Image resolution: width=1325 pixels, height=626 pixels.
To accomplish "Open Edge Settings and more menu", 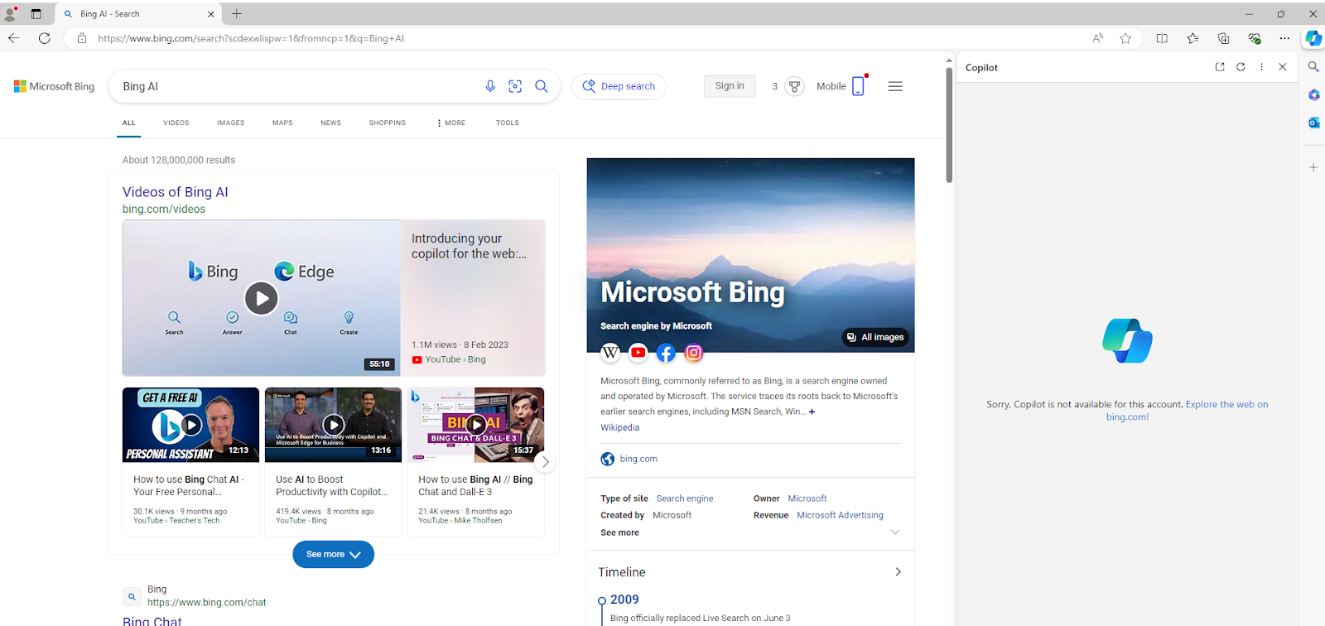I will (x=1284, y=38).
